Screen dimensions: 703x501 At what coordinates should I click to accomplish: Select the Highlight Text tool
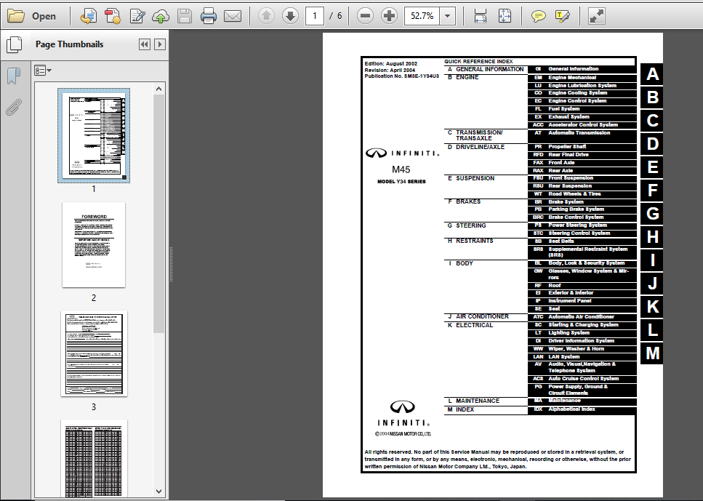562,17
